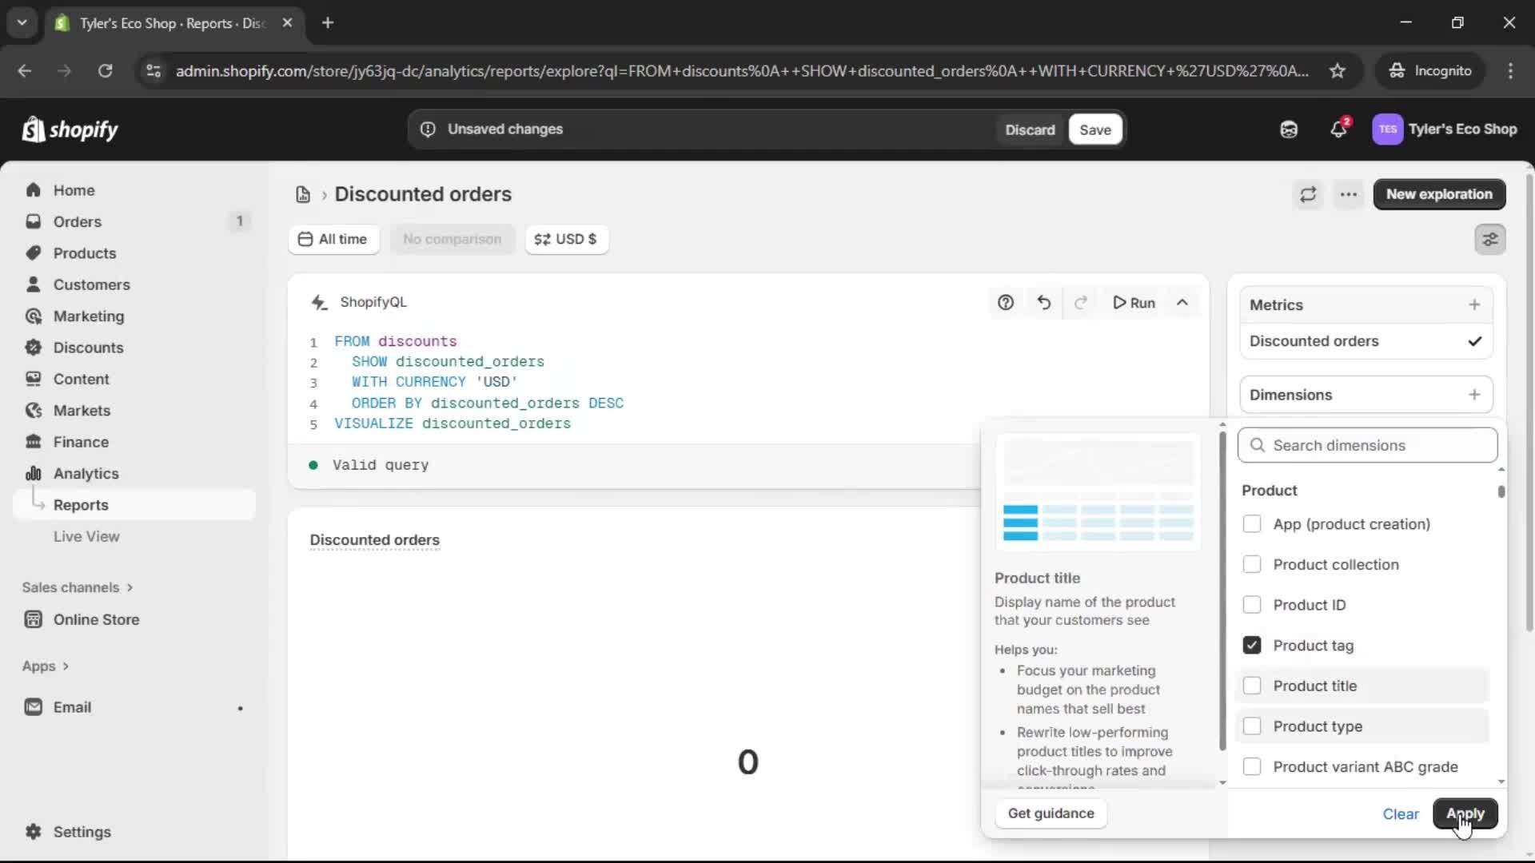Image resolution: width=1535 pixels, height=863 pixels.
Task: Go to Discounts in the sidebar
Action: (x=88, y=348)
